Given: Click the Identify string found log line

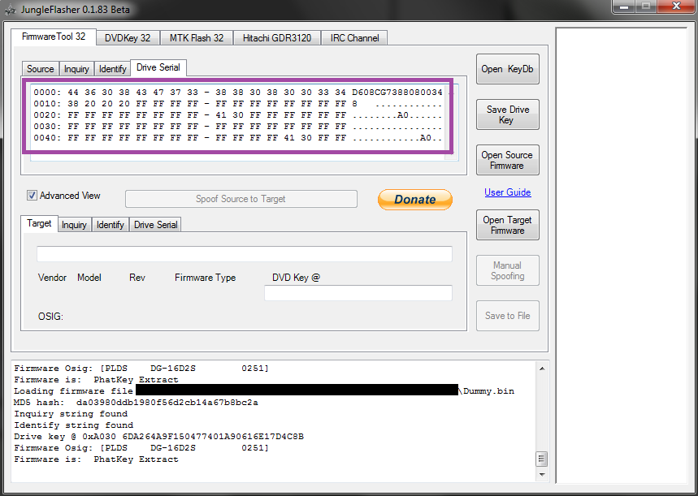Looking at the screenshot, I should pyautogui.click(x=73, y=425).
